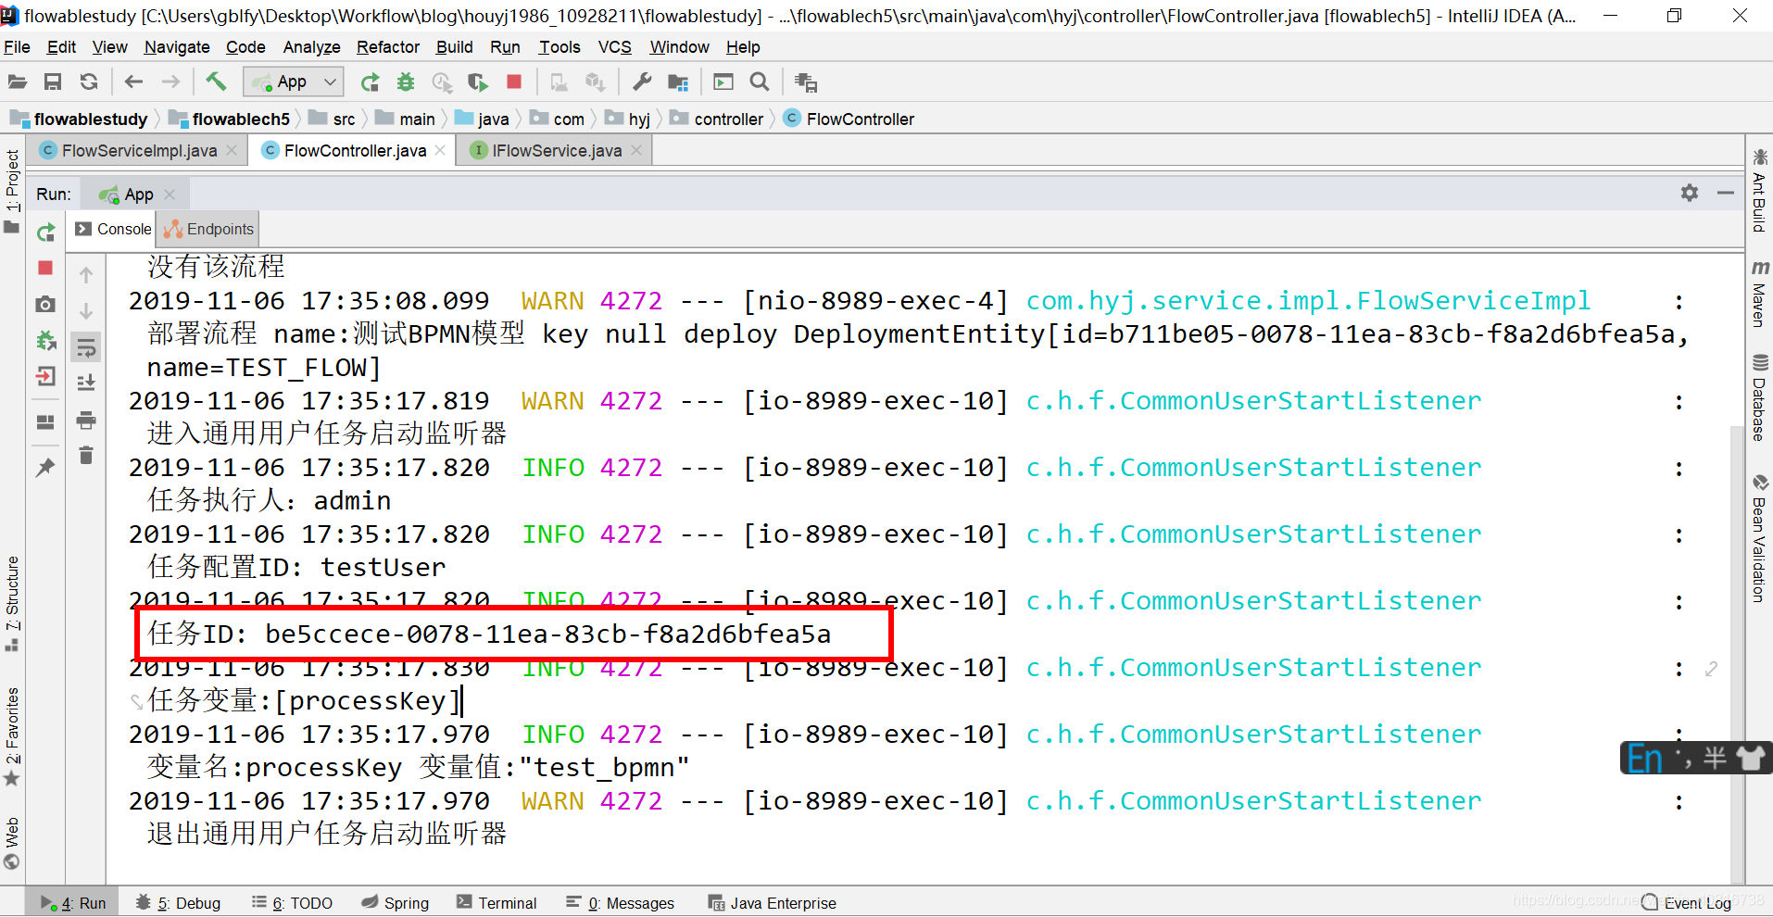
Task: Open the VCS menu
Action: 614,47
